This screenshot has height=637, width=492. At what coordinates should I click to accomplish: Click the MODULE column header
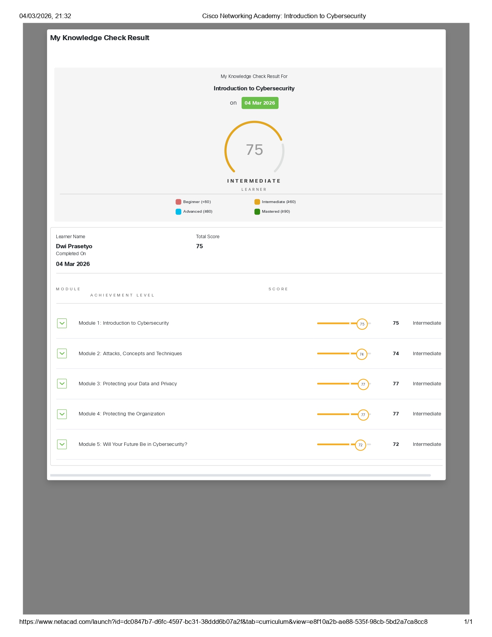(68, 289)
